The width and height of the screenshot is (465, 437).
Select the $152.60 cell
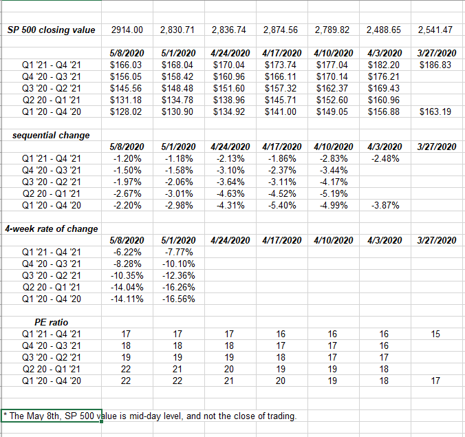coord(332,100)
